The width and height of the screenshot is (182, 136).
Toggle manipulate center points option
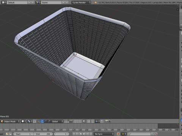pos(35,121)
